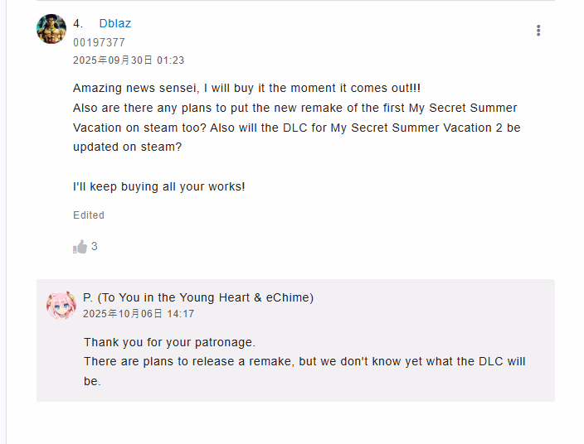The height and width of the screenshot is (444, 584).
Task: Open the Dblaz username link
Action: (115, 23)
